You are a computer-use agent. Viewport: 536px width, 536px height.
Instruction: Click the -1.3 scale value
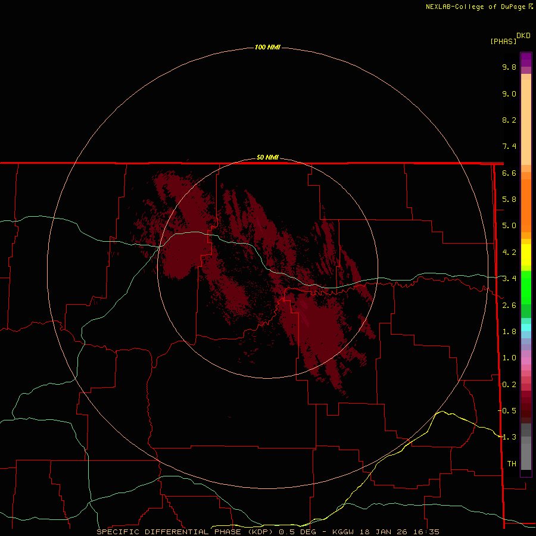click(x=507, y=437)
